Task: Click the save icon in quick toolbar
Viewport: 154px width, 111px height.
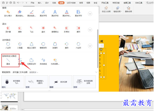Action: coord(3,3)
